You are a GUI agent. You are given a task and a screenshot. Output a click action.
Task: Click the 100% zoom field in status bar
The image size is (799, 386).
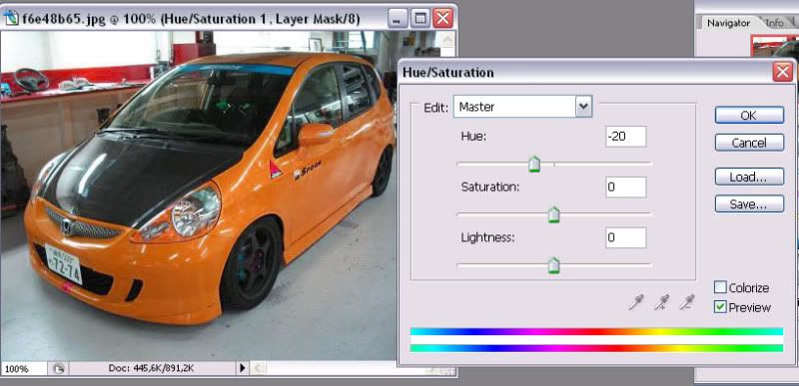[23, 369]
